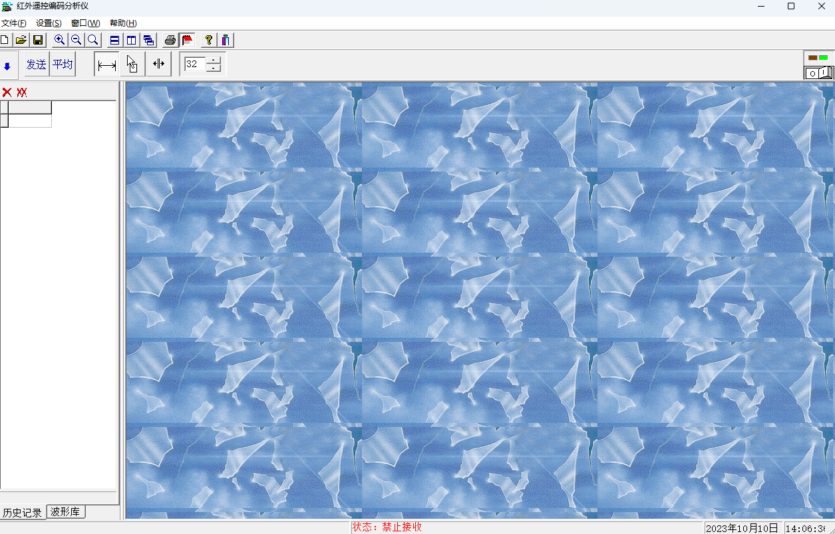Select the width measurement tool

coord(106,65)
